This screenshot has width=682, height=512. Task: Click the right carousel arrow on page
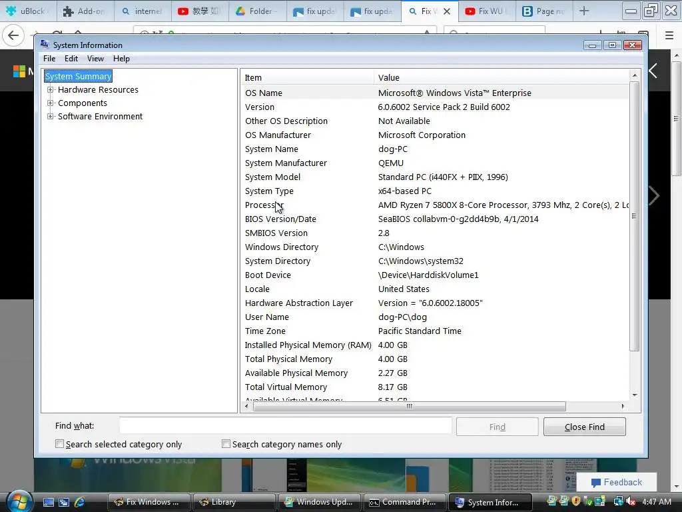click(x=654, y=195)
